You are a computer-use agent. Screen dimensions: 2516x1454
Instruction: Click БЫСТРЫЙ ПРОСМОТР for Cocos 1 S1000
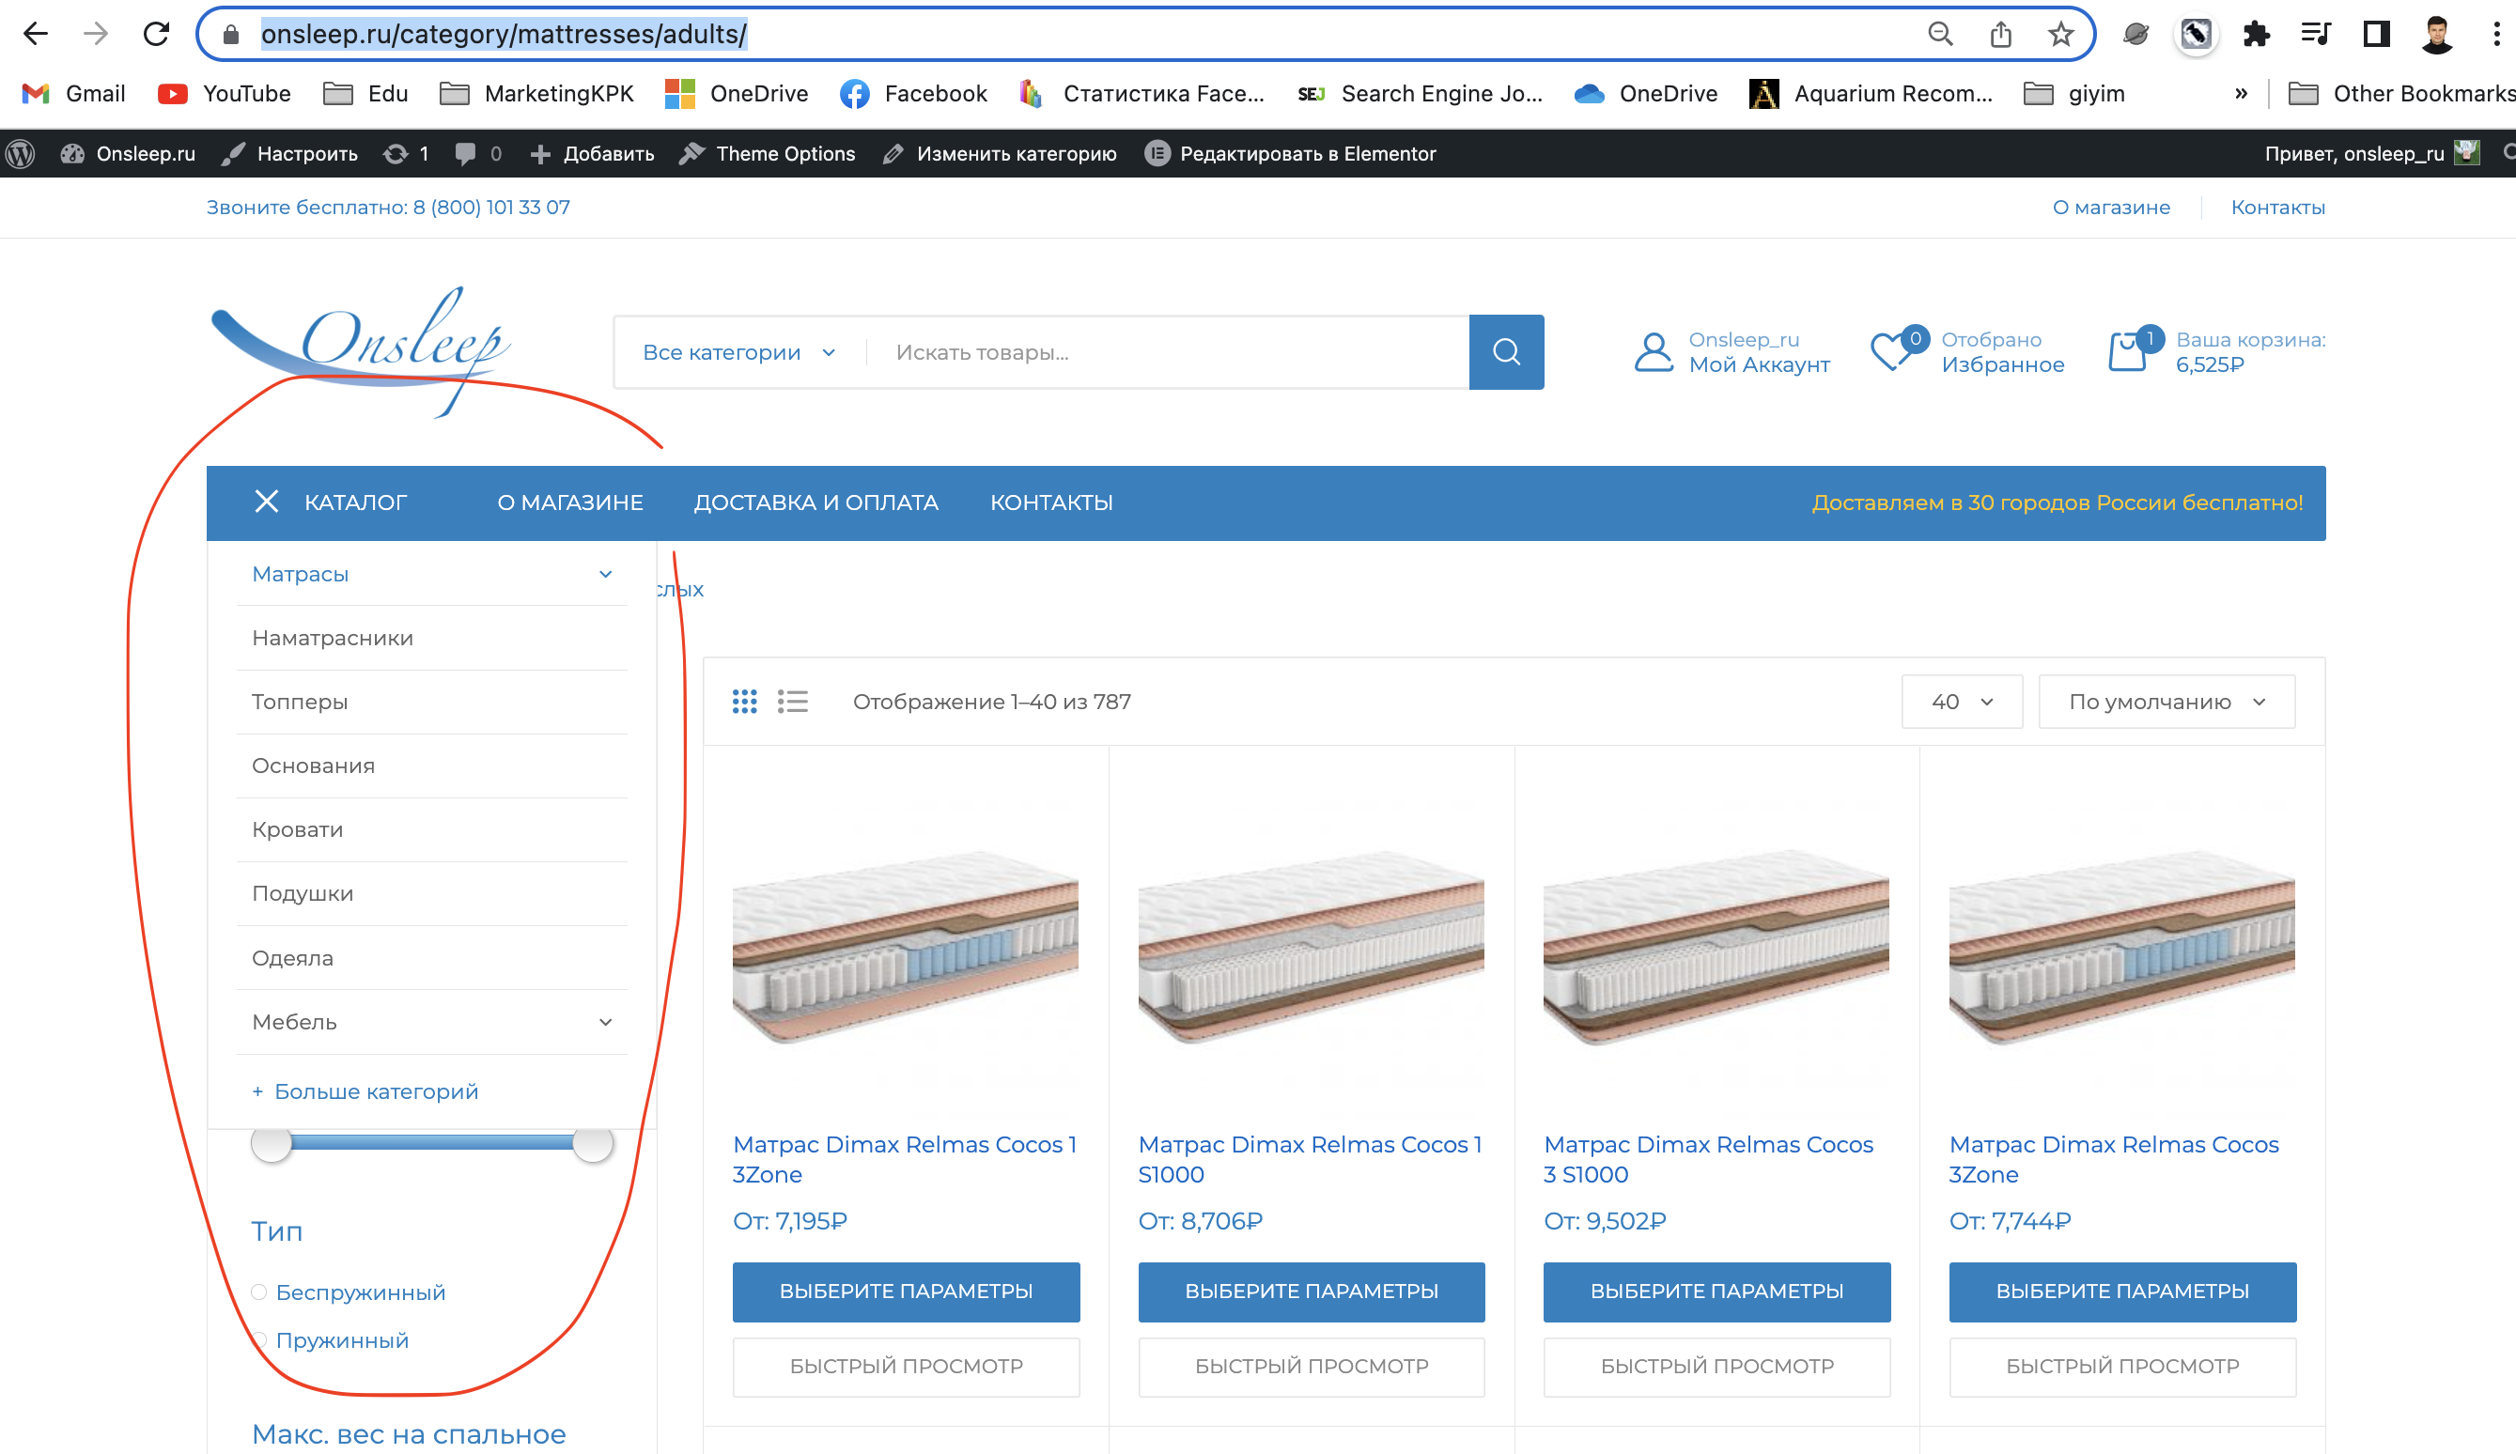[x=1312, y=1367]
